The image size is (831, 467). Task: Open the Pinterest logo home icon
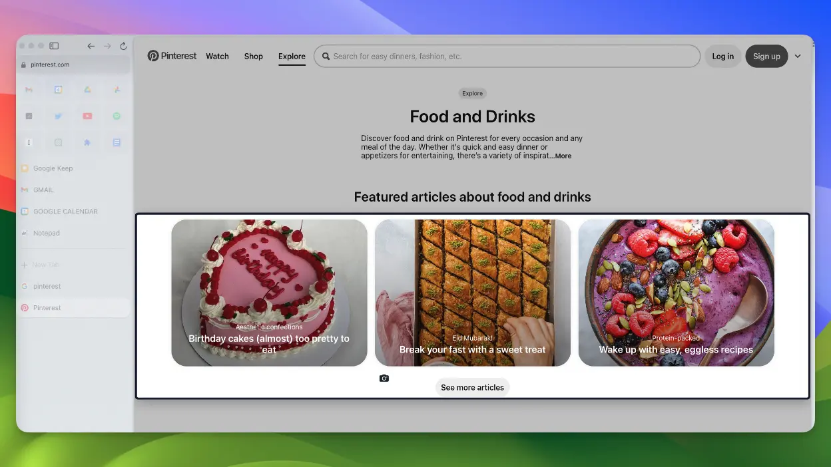point(154,56)
